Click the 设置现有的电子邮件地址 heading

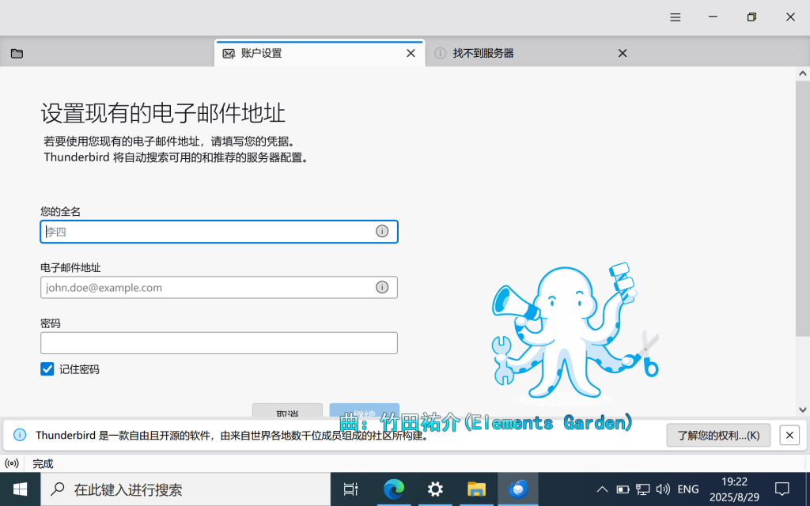pos(163,113)
